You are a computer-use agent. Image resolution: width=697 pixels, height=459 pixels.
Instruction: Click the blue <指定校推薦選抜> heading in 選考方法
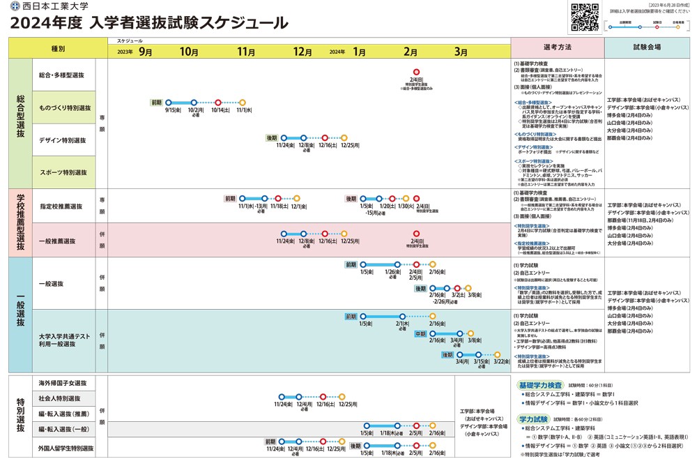pyautogui.click(x=532, y=243)
